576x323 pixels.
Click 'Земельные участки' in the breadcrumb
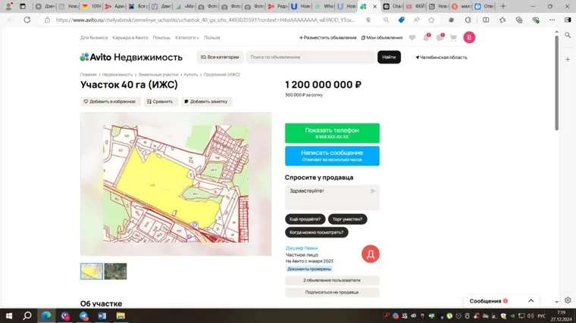pos(158,75)
